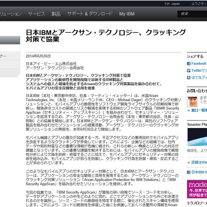Click the magenta 'made' advertisement banner
Screen dimensions: 207x207
click(x=197, y=189)
